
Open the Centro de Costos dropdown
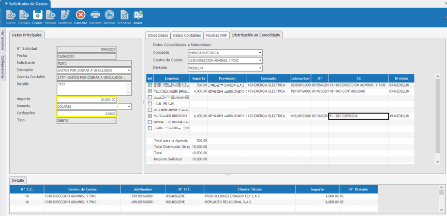tap(260, 60)
